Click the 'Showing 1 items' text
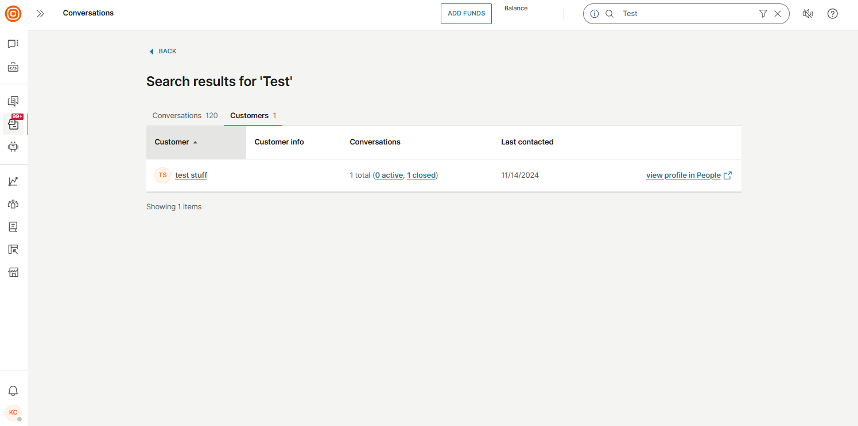This screenshot has height=426, width=858. (x=174, y=207)
